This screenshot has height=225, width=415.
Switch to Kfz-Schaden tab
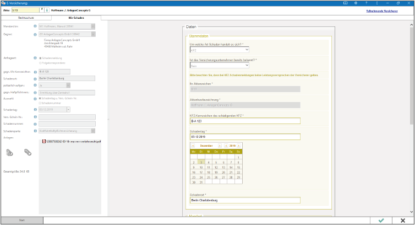click(x=76, y=18)
